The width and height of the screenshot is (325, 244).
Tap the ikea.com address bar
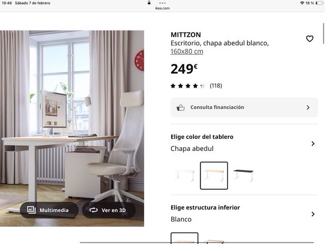162,8
